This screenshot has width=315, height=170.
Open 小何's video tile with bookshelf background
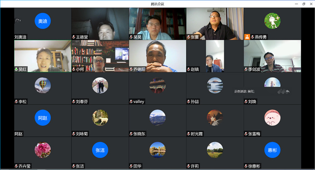click(100, 55)
